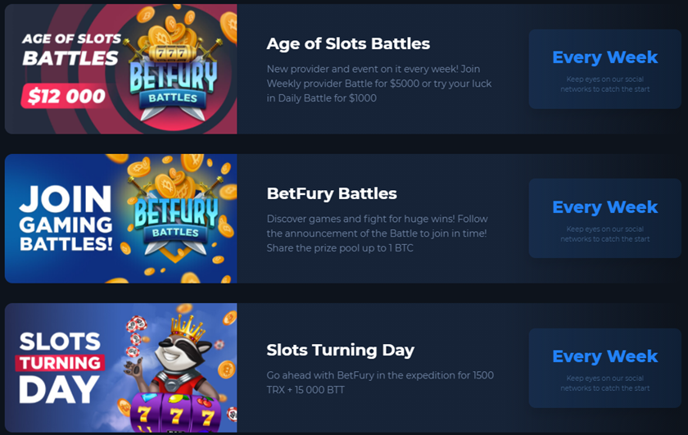The height and width of the screenshot is (435, 688).
Task: Select the Age of Slots Battles title
Action: tap(348, 43)
